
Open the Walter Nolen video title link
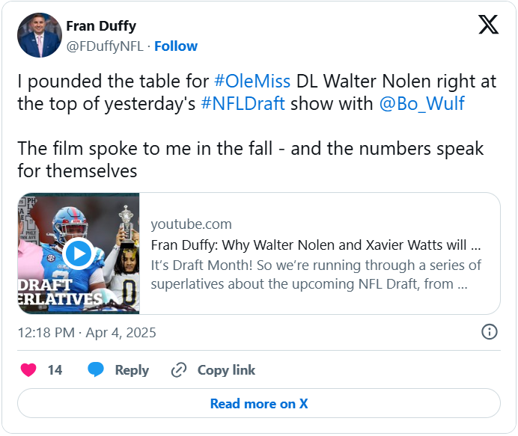click(x=316, y=245)
